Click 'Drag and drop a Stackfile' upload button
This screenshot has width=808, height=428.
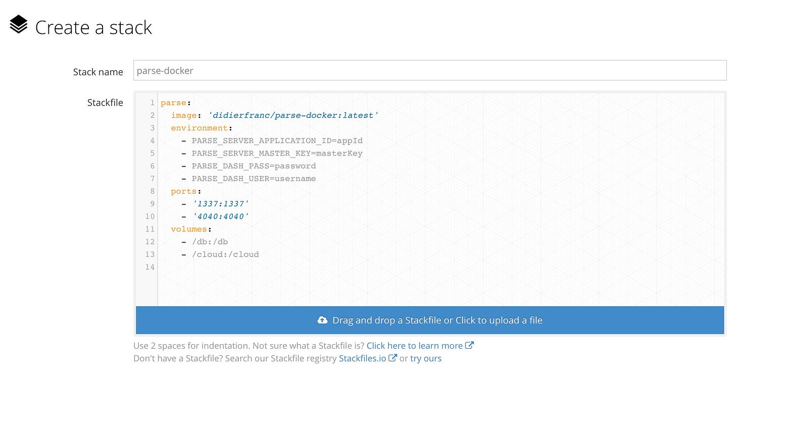[x=430, y=320]
